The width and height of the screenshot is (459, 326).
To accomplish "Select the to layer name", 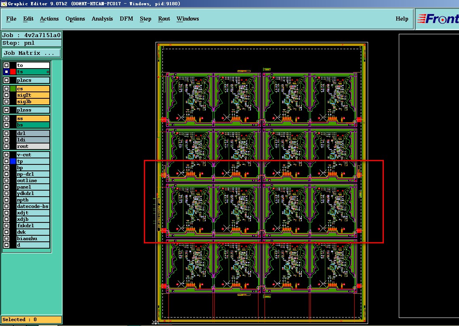I will coord(33,65).
